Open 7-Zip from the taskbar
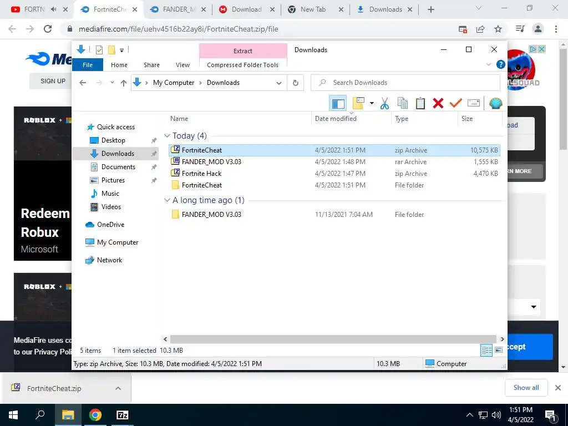This screenshot has height=426, width=568. pos(123,415)
